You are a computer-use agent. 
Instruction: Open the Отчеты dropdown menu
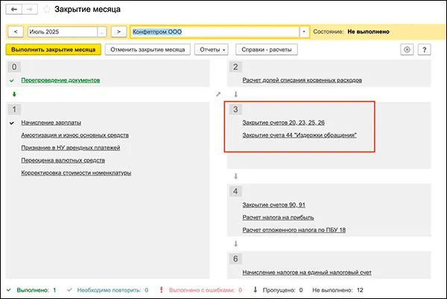pos(214,50)
